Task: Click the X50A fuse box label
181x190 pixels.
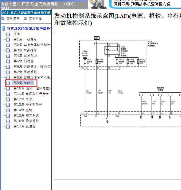Action: pos(153,43)
